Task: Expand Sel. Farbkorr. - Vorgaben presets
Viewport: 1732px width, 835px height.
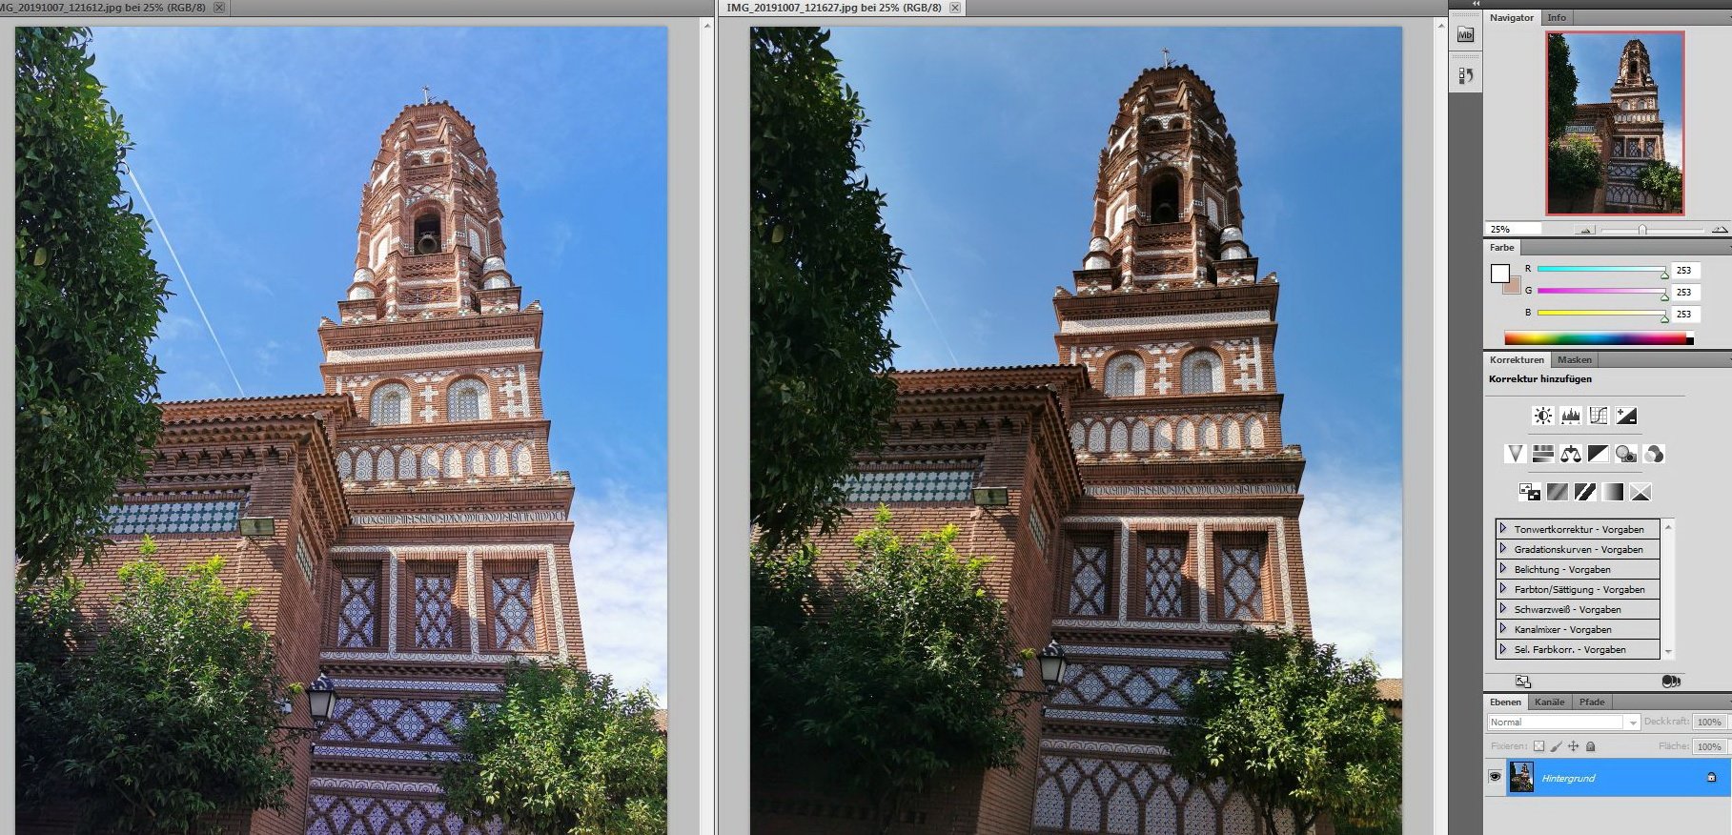Action: tap(1503, 648)
